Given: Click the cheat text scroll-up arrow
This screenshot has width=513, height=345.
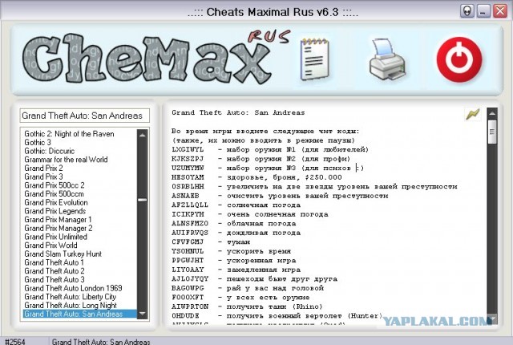Looking at the screenshot, I should (x=492, y=114).
